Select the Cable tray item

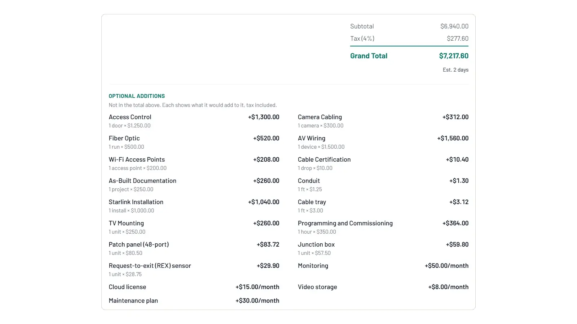(383, 206)
